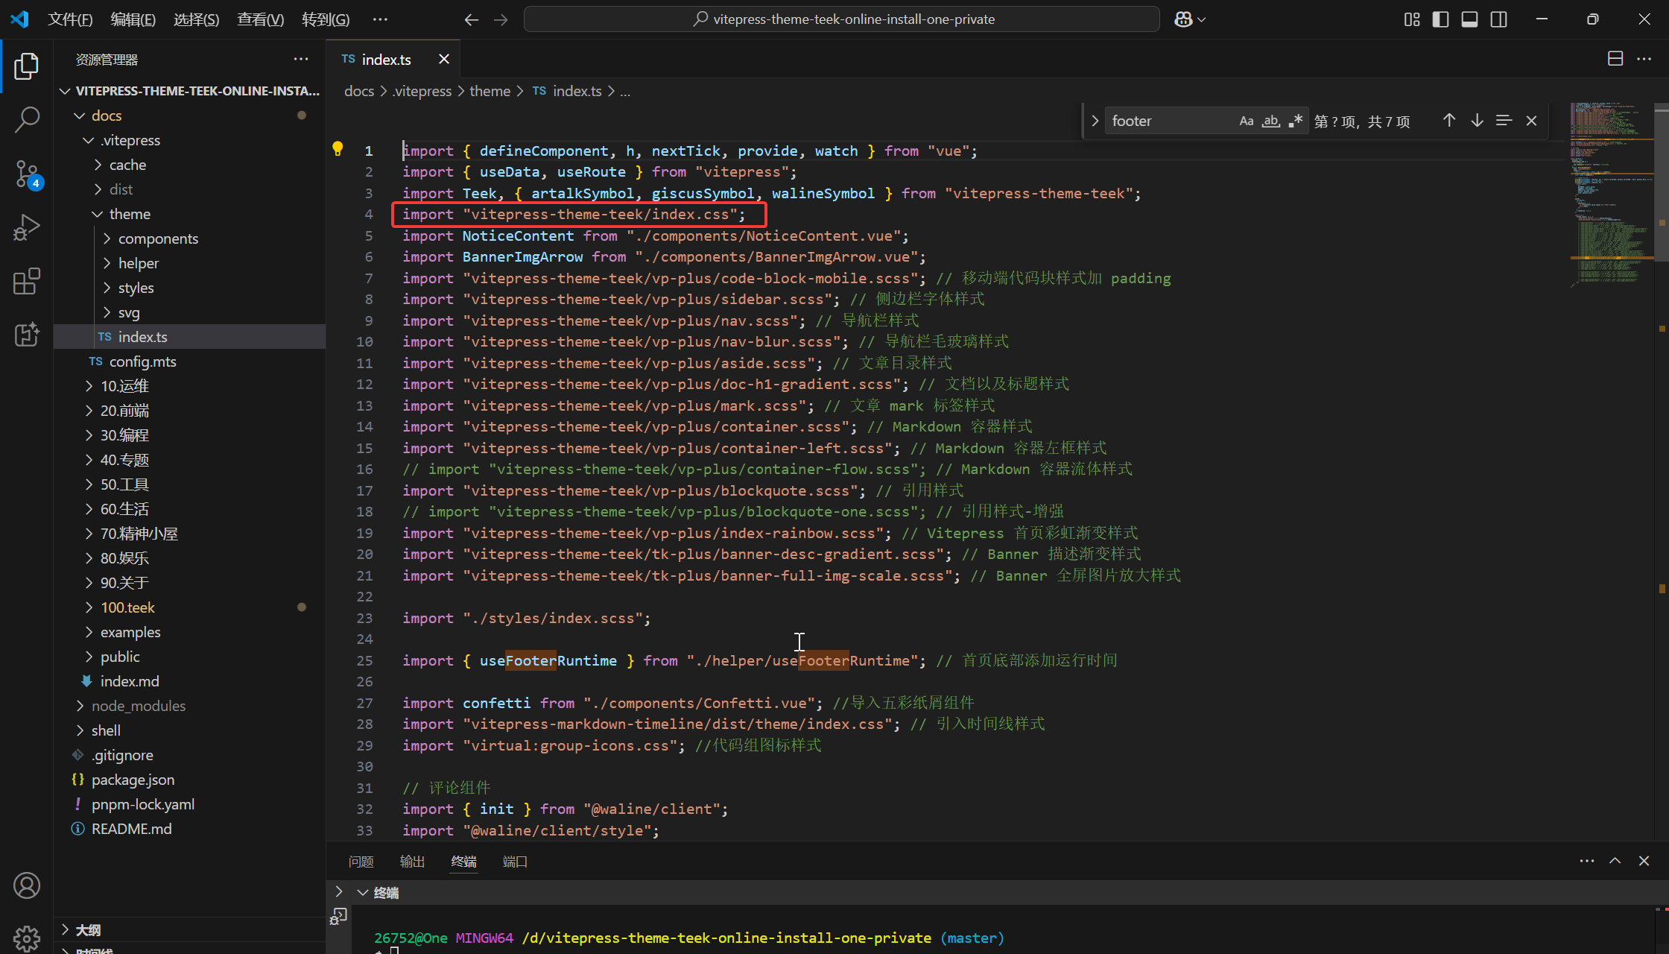This screenshot has width=1669, height=954.
Task: Expand the components folder
Action: point(107,238)
